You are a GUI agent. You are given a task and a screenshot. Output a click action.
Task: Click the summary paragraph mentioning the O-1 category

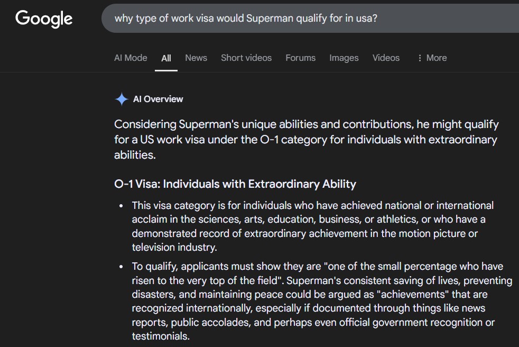pos(307,140)
